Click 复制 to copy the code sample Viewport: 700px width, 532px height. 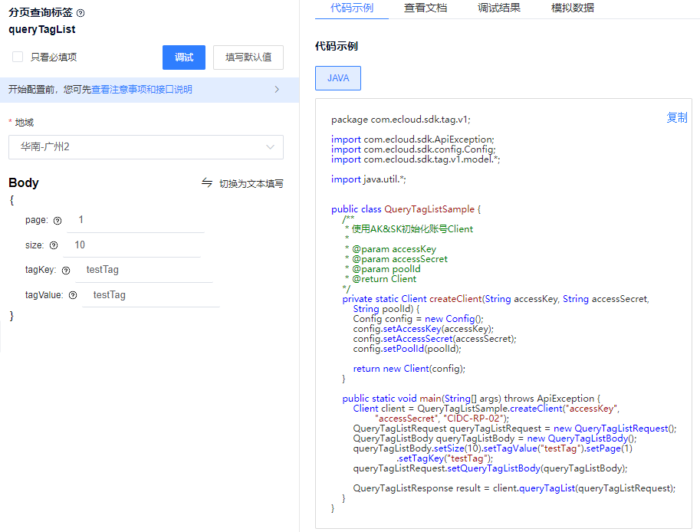tap(677, 117)
